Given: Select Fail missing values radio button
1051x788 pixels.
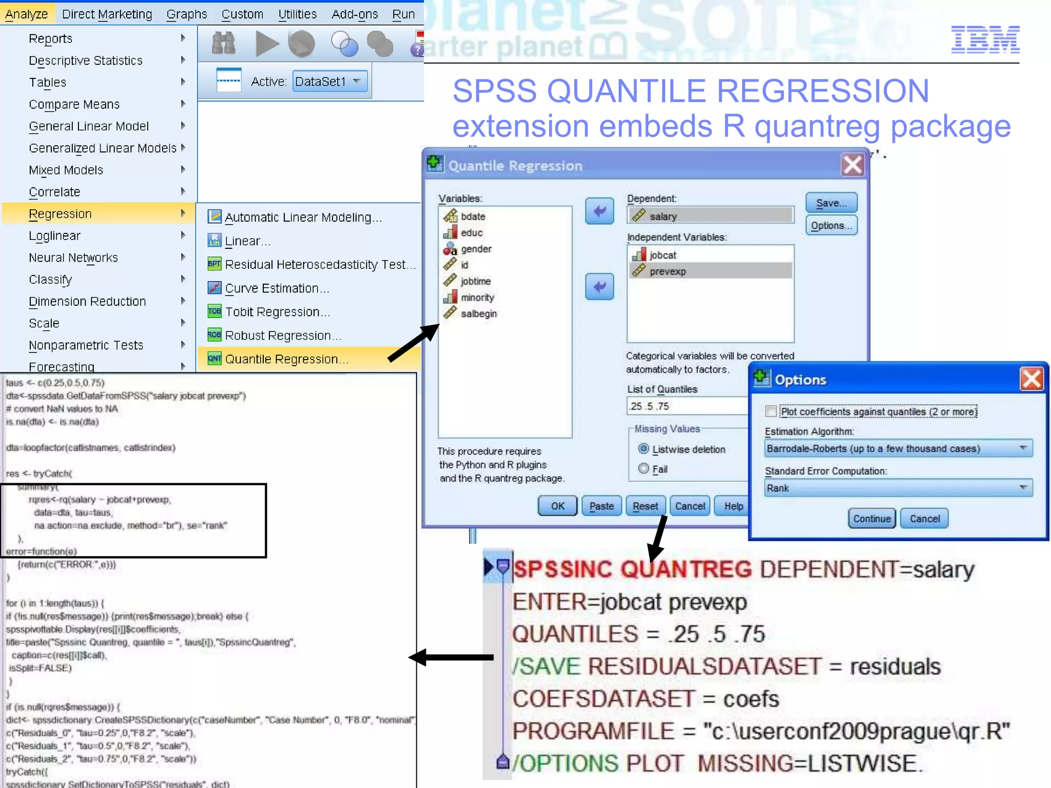Looking at the screenshot, I should pyautogui.click(x=644, y=468).
